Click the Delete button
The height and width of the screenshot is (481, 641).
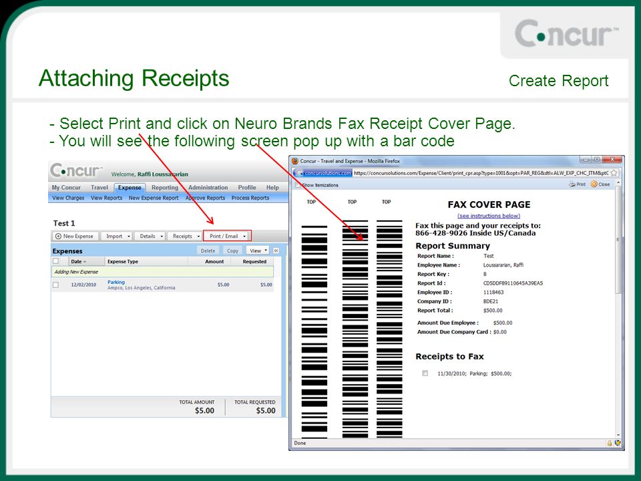(x=208, y=251)
